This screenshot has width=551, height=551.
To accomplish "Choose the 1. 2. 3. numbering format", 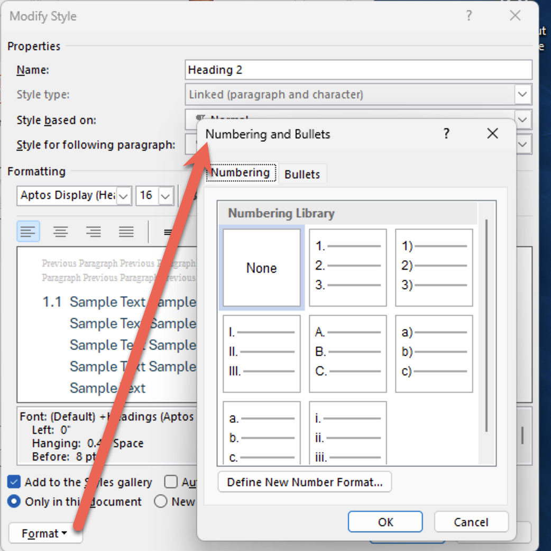I will point(347,268).
